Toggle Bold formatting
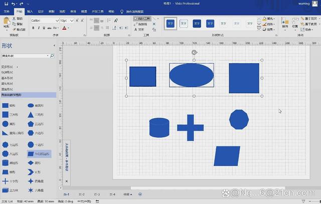Viewport: 321px width, 204px height. (33, 28)
